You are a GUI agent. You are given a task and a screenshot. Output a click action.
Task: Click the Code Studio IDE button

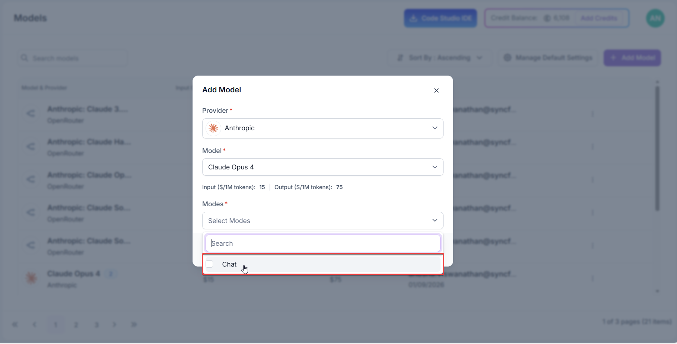click(441, 18)
